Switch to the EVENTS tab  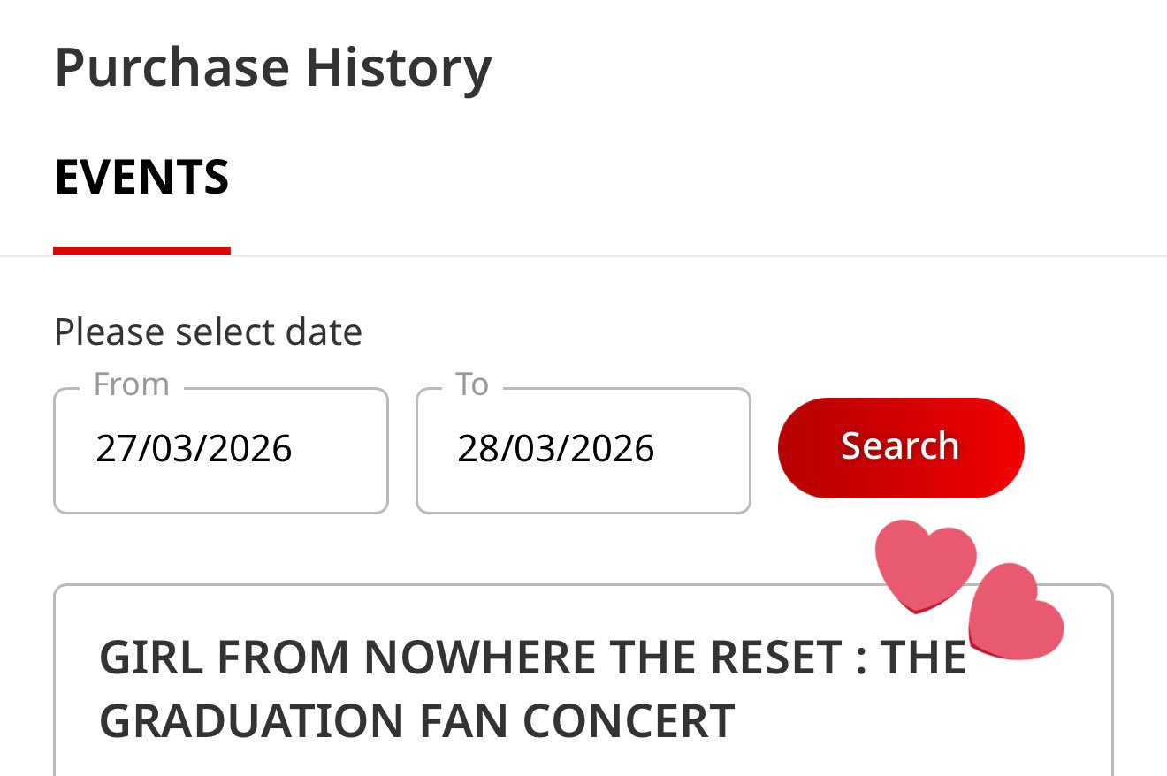(141, 177)
